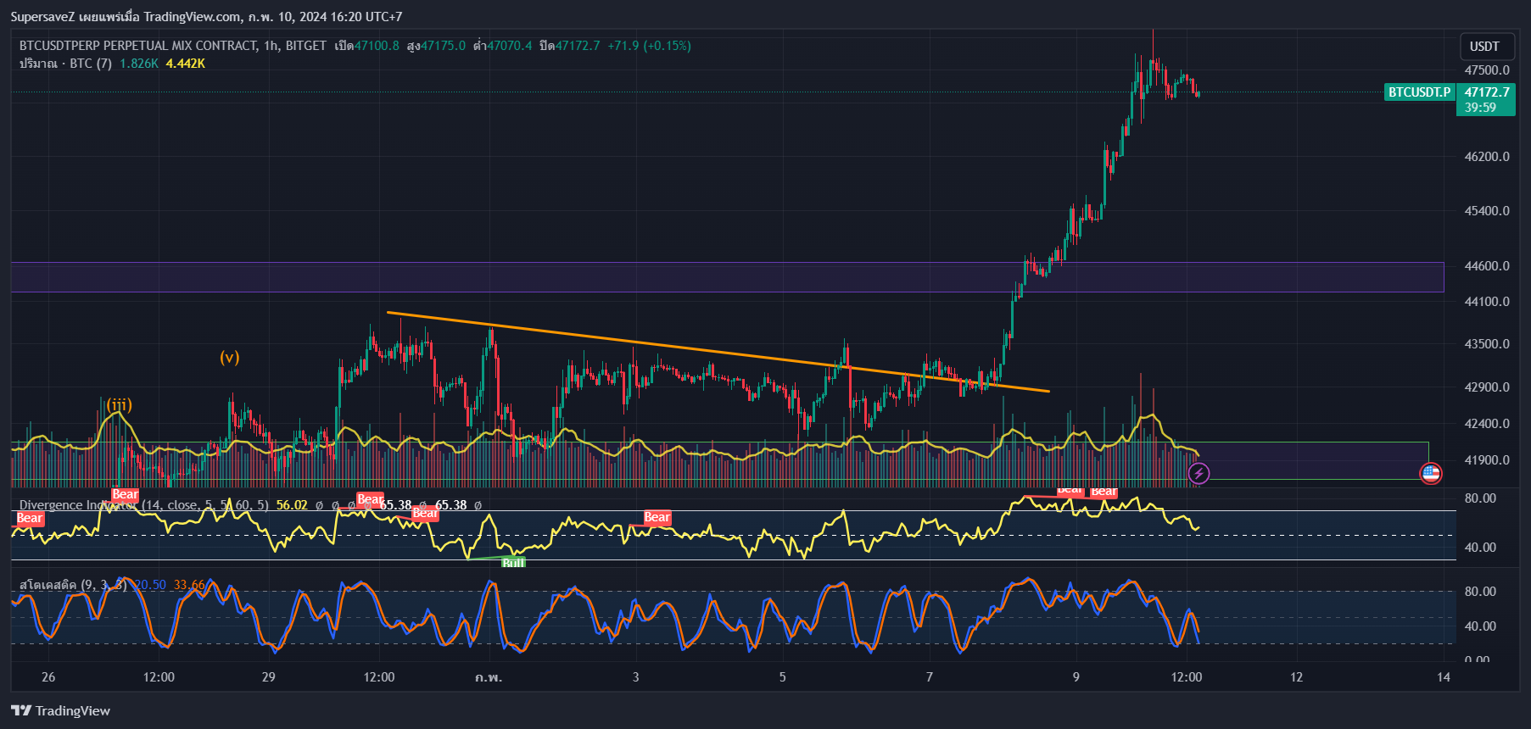This screenshot has height=729, width=1531.
Task: Click the (iii) wave label
Action: 119,404
